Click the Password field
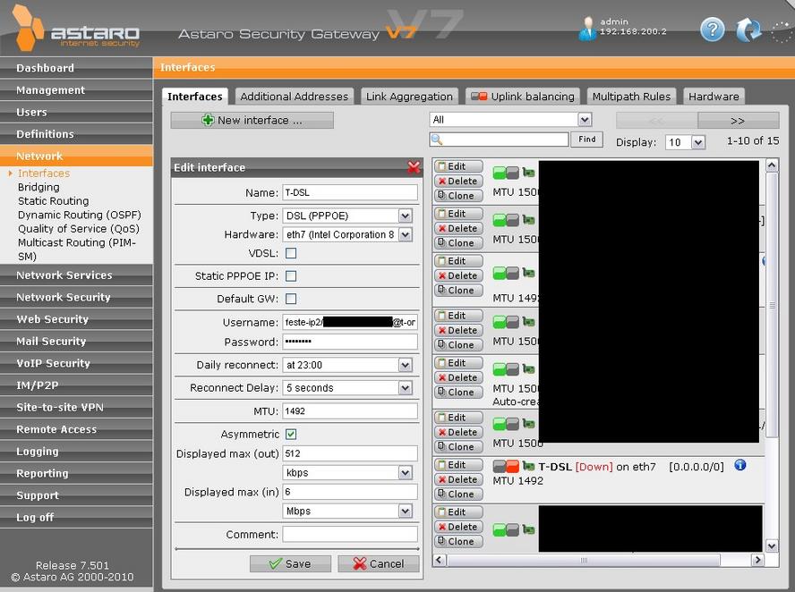 [x=350, y=342]
